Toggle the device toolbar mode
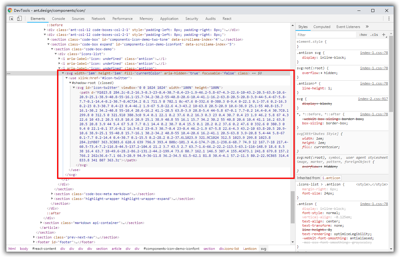Image resolution: width=400 pixels, height=258 pixels. coord(19,18)
